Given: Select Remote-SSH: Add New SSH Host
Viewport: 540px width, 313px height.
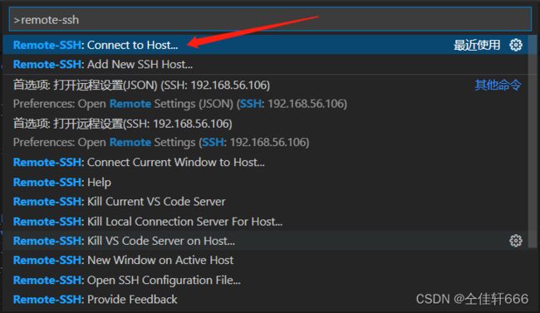Looking at the screenshot, I should [265, 65].
